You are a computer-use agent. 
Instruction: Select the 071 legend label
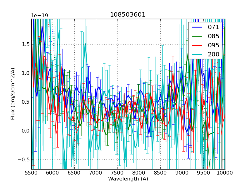[213, 27]
